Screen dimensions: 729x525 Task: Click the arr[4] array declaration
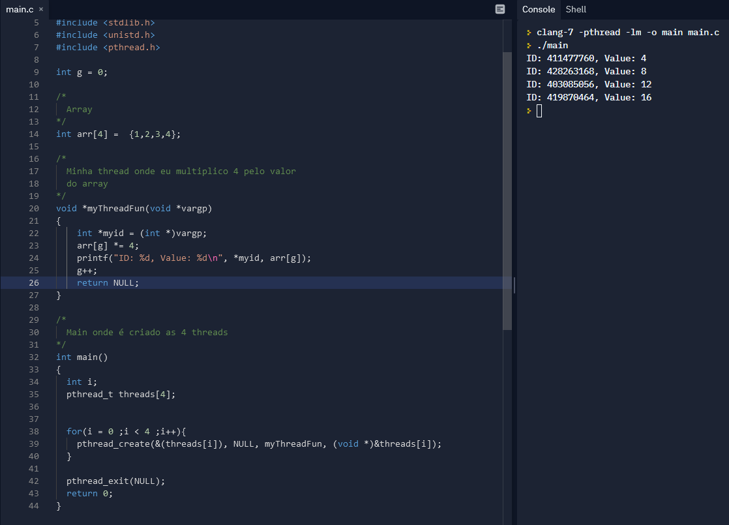pos(118,134)
